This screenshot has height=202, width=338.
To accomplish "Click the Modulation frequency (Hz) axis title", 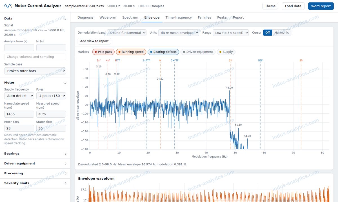I will pyautogui.click(x=210, y=157).
